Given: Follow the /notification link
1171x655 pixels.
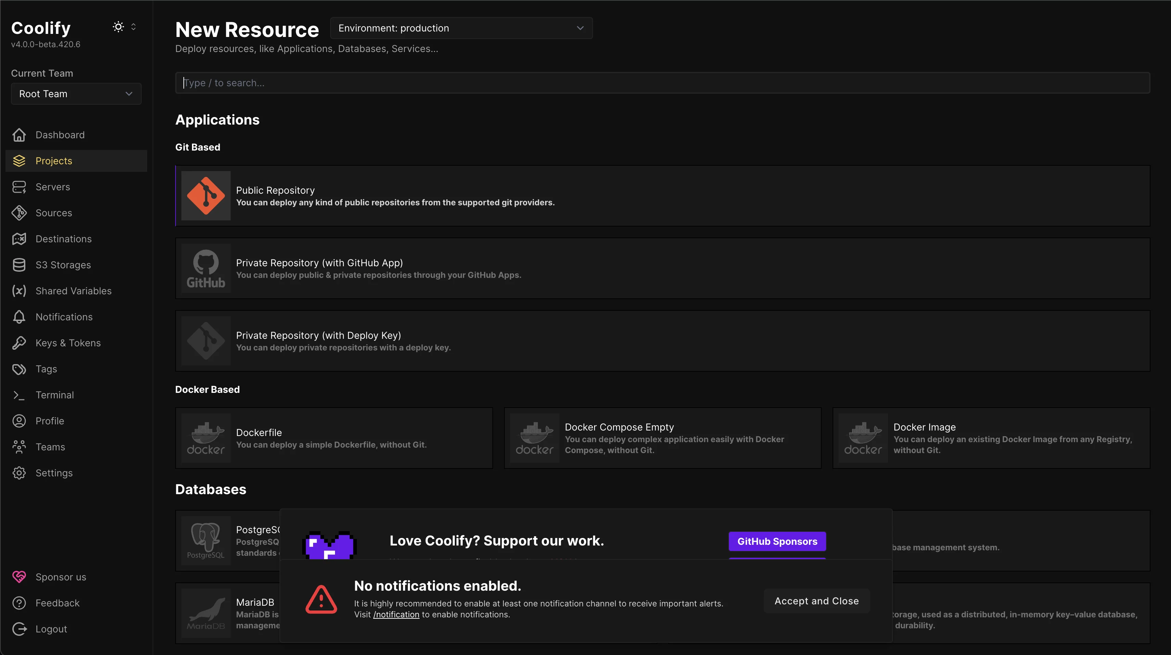Looking at the screenshot, I should coord(396,615).
